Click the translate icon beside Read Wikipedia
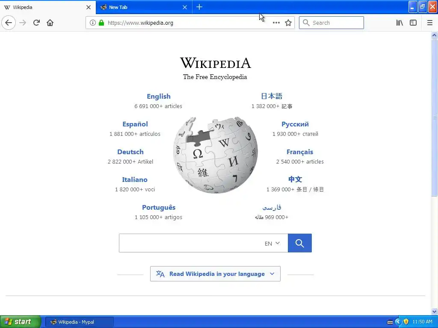This screenshot has width=438, height=328. click(x=160, y=274)
